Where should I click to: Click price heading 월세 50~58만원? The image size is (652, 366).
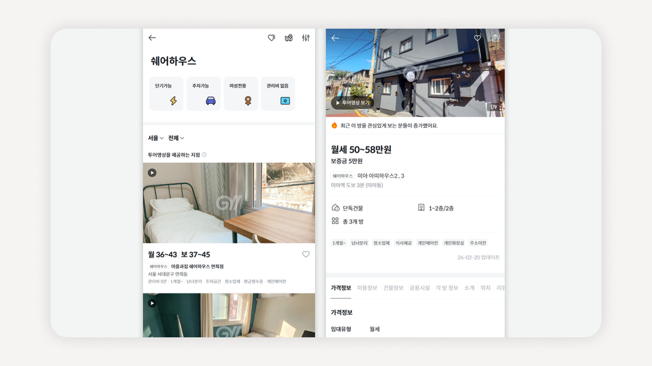(361, 150)
